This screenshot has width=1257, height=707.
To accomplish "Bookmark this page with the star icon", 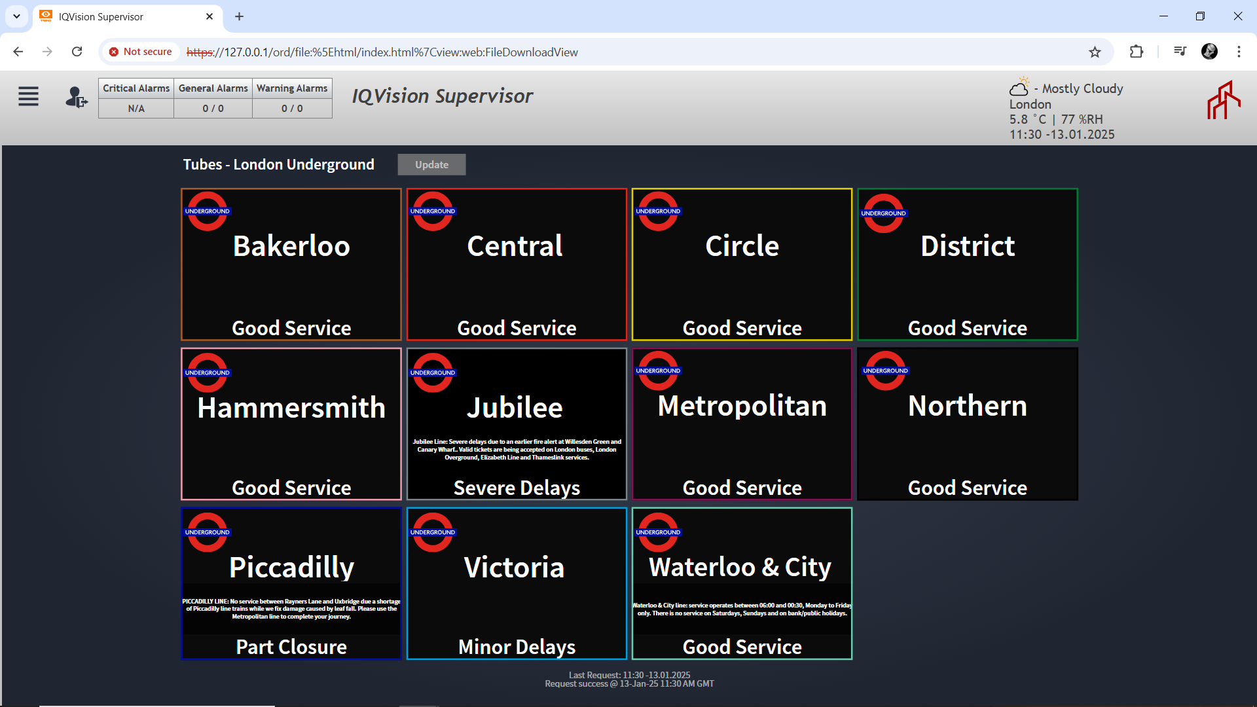I will pyautogui.click(x=1095, y=52).
